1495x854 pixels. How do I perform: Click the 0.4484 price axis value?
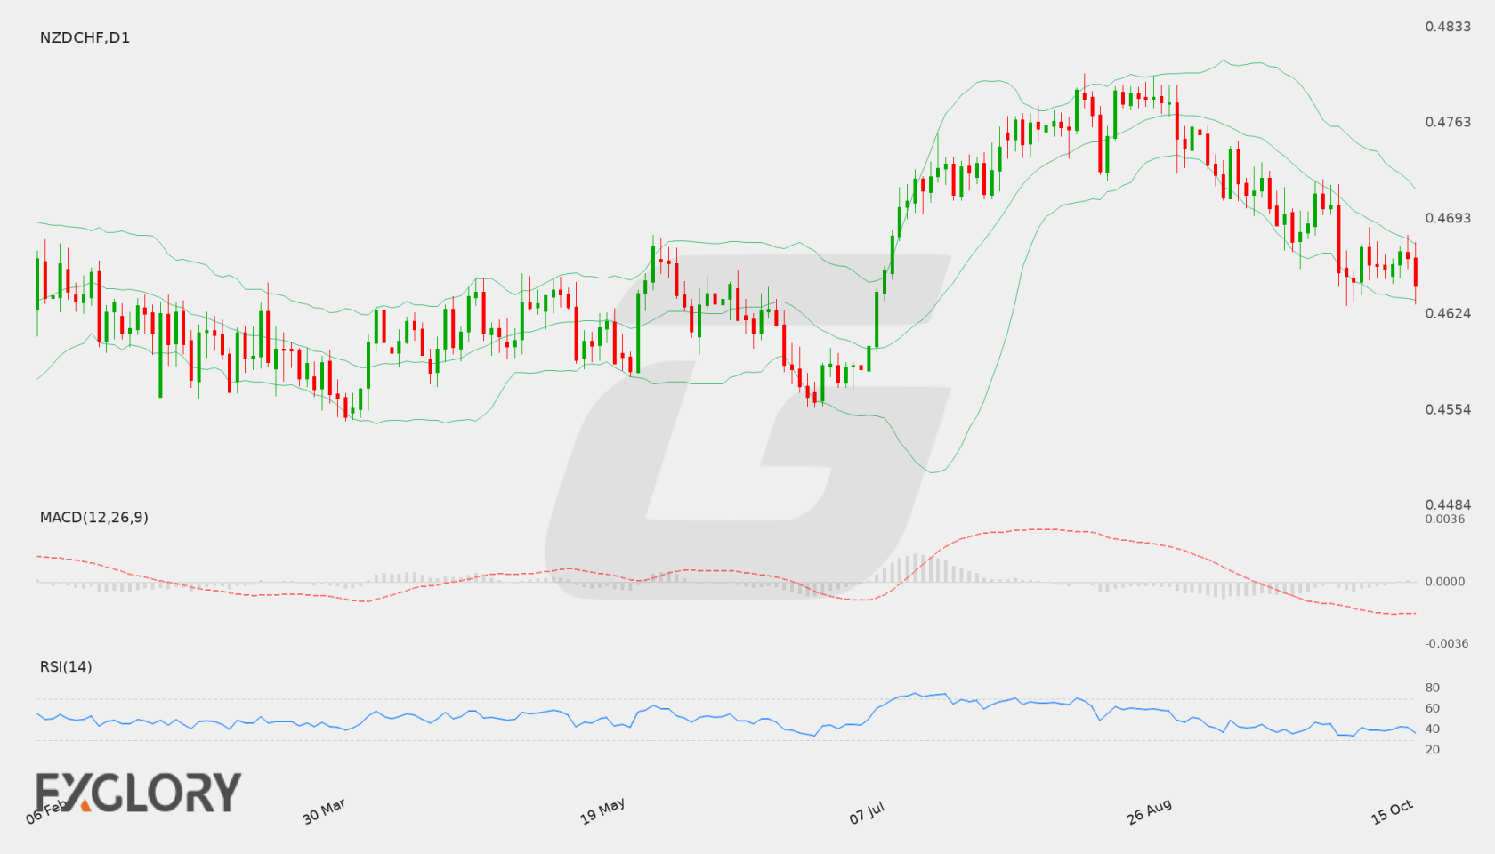1448,504
